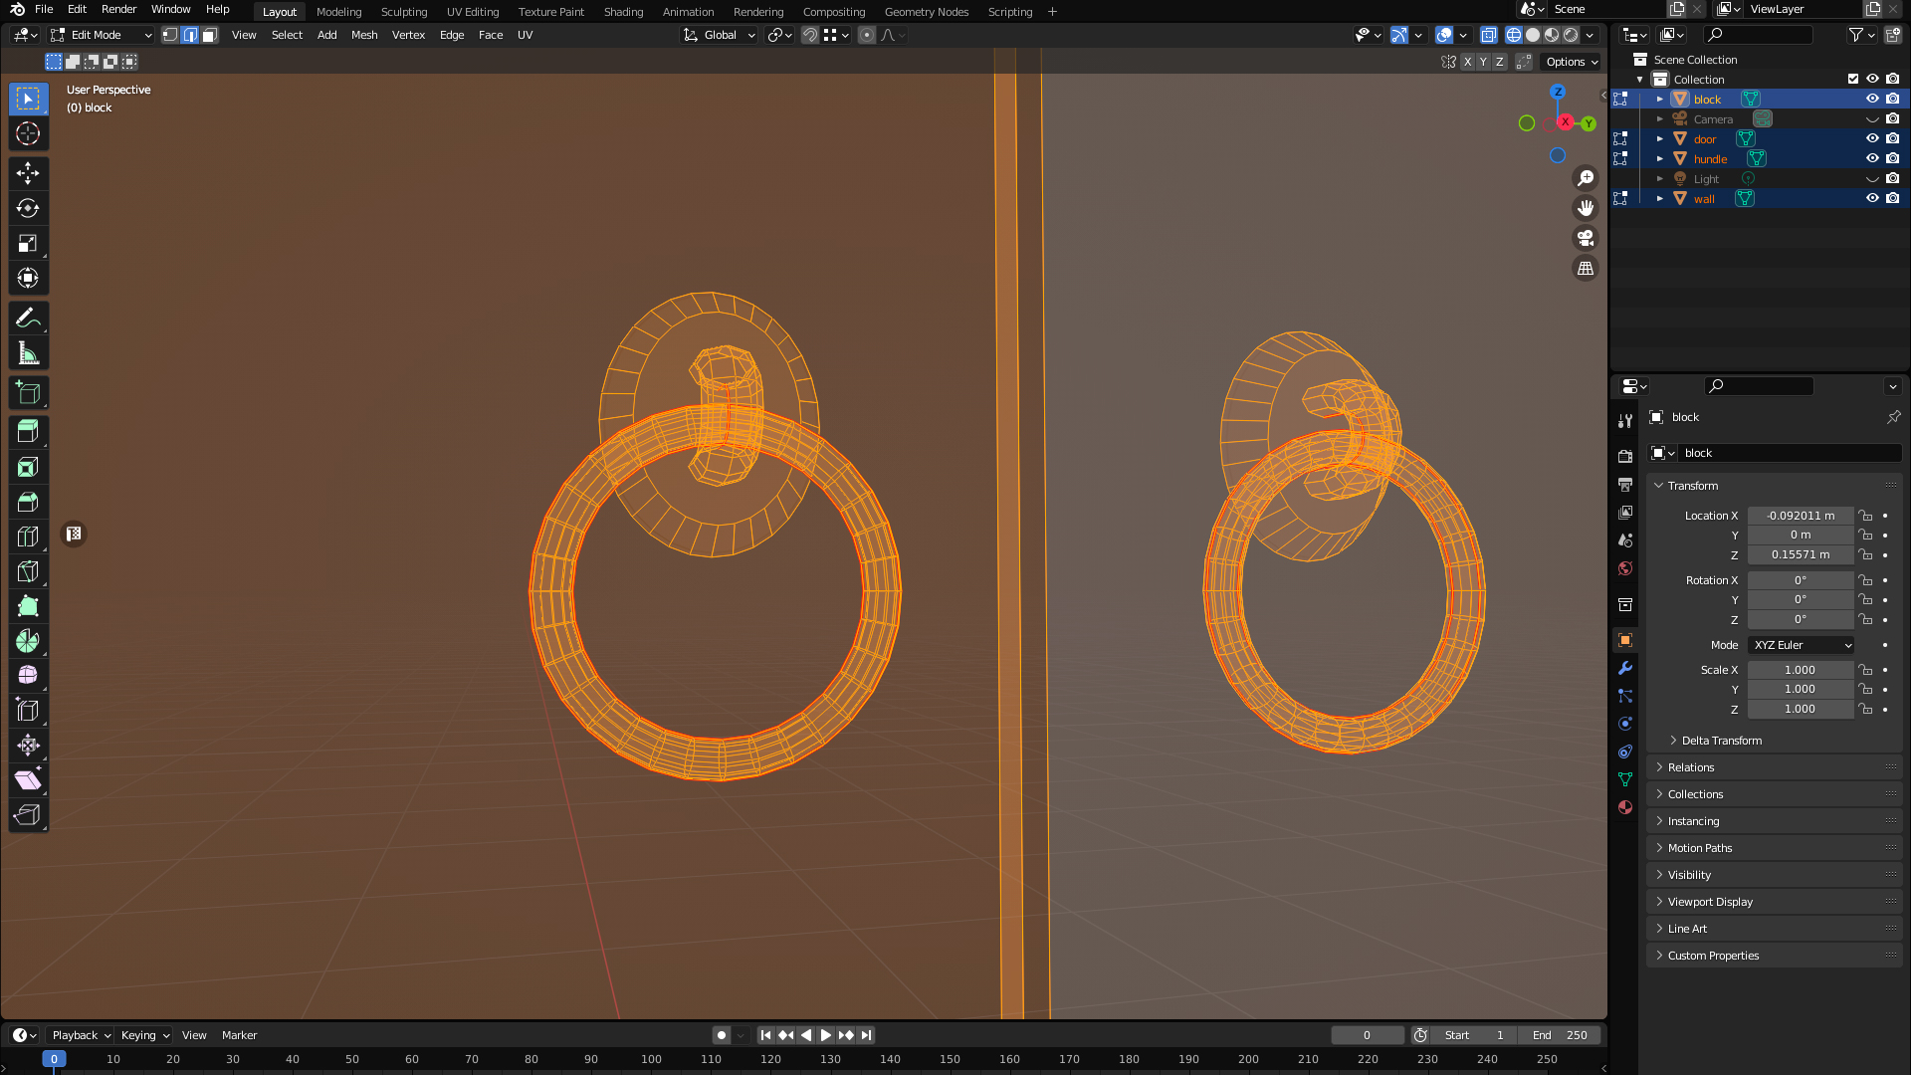Choose the Measure tool

pyautogui.click(x=28, y=353)
